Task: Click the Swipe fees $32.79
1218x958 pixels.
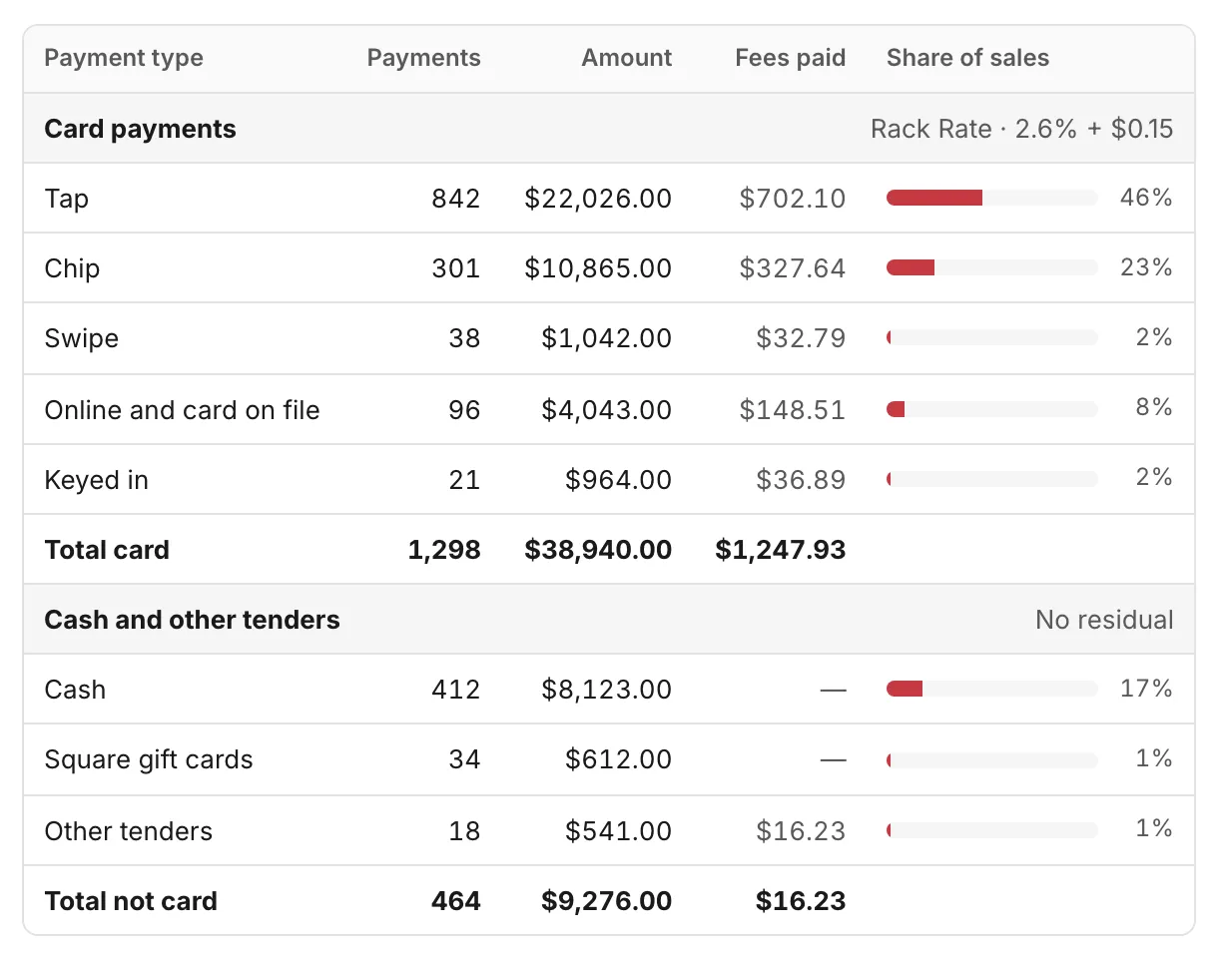Action: tap(801, 338)
